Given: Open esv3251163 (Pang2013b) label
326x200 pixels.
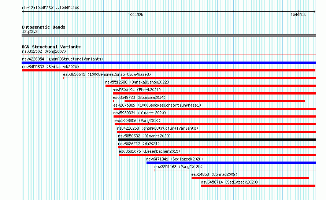Looking at the screenshot, I should (x=178, y=167).
